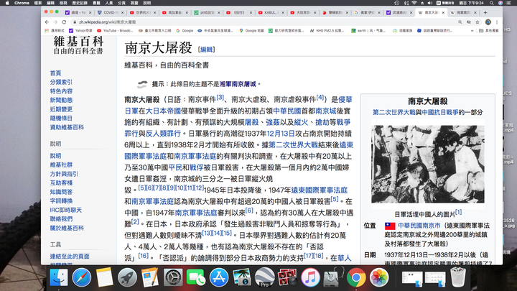Viewport: 517px width, 291px height.
Task: Open the 中華民國南京市 infobox link
Action: 419,226
